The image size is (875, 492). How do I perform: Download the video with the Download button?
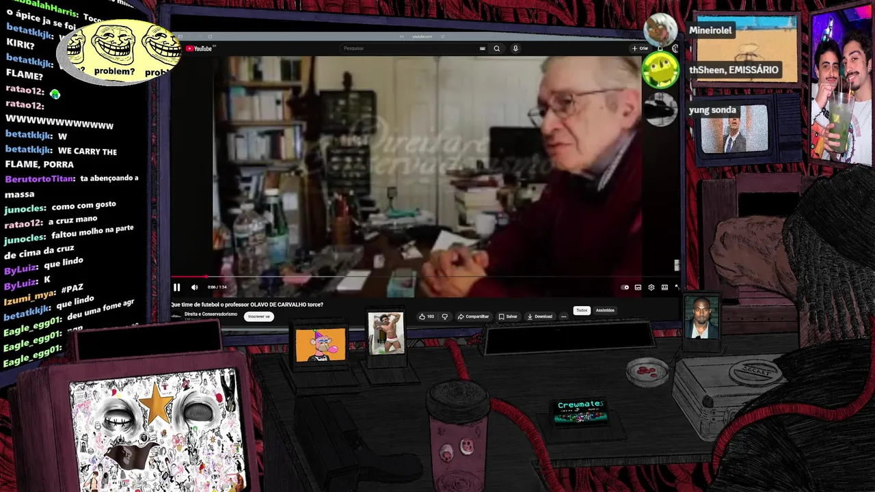click(539, 316)
